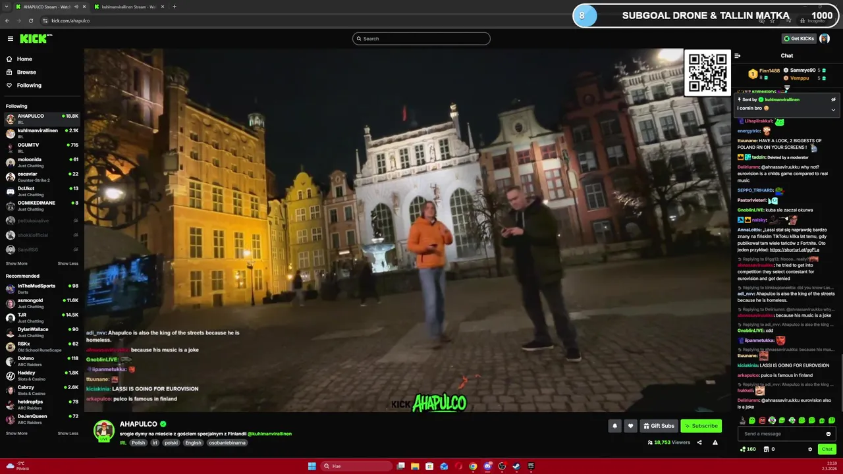Click the 18,753 Viewers count
This screenshot has width=843, height=474.
click(x=669, y=442)
